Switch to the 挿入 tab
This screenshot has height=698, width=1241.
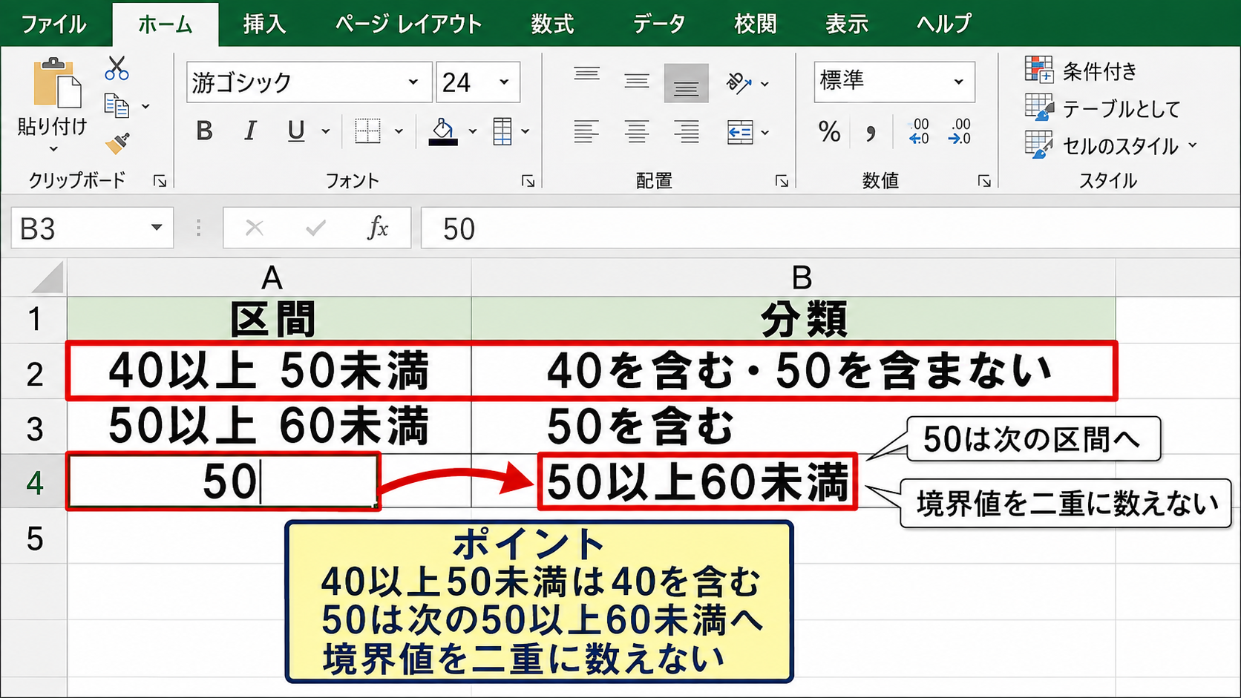point(264,24)
